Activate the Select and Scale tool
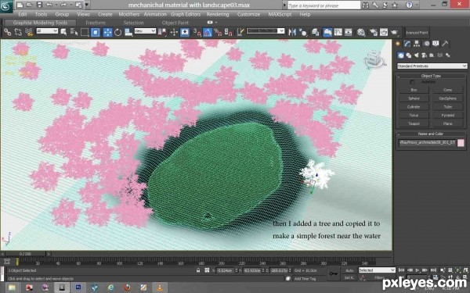This screenshot has height=293, width=470. (128, 32)
